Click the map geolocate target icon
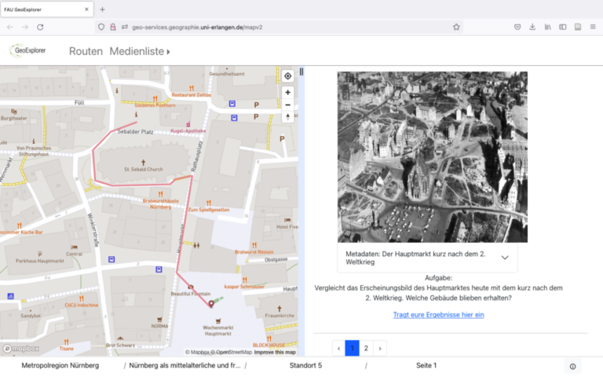The height and width of the screenshot is (377, 603). pyautogui.click(x=288, y=76)
